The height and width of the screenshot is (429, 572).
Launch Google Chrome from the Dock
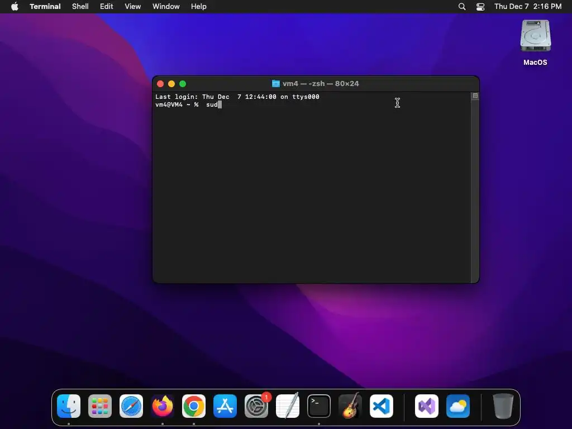pos(194,406)
